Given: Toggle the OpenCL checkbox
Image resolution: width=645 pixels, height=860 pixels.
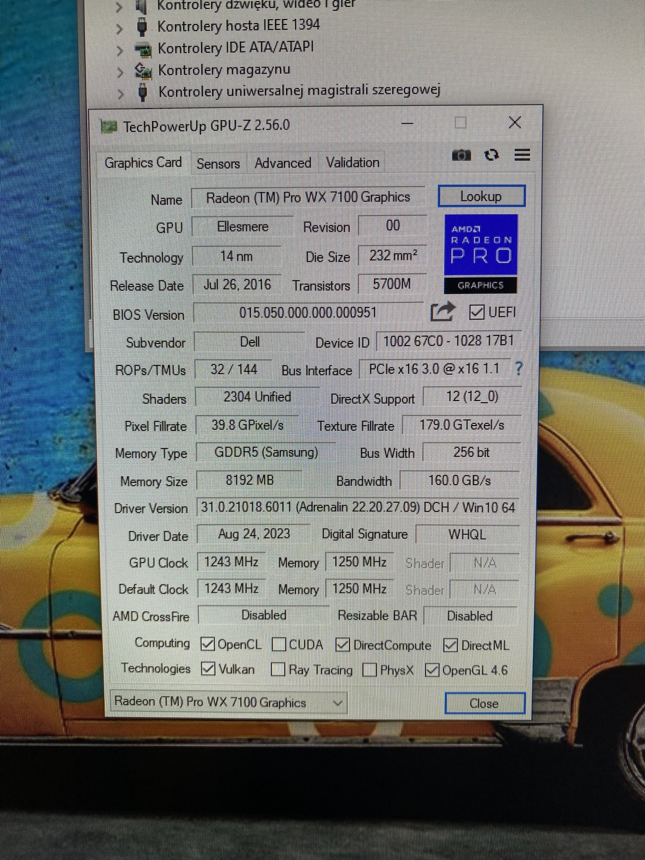Looking at the screenshot, I should (x=208, y=644).
